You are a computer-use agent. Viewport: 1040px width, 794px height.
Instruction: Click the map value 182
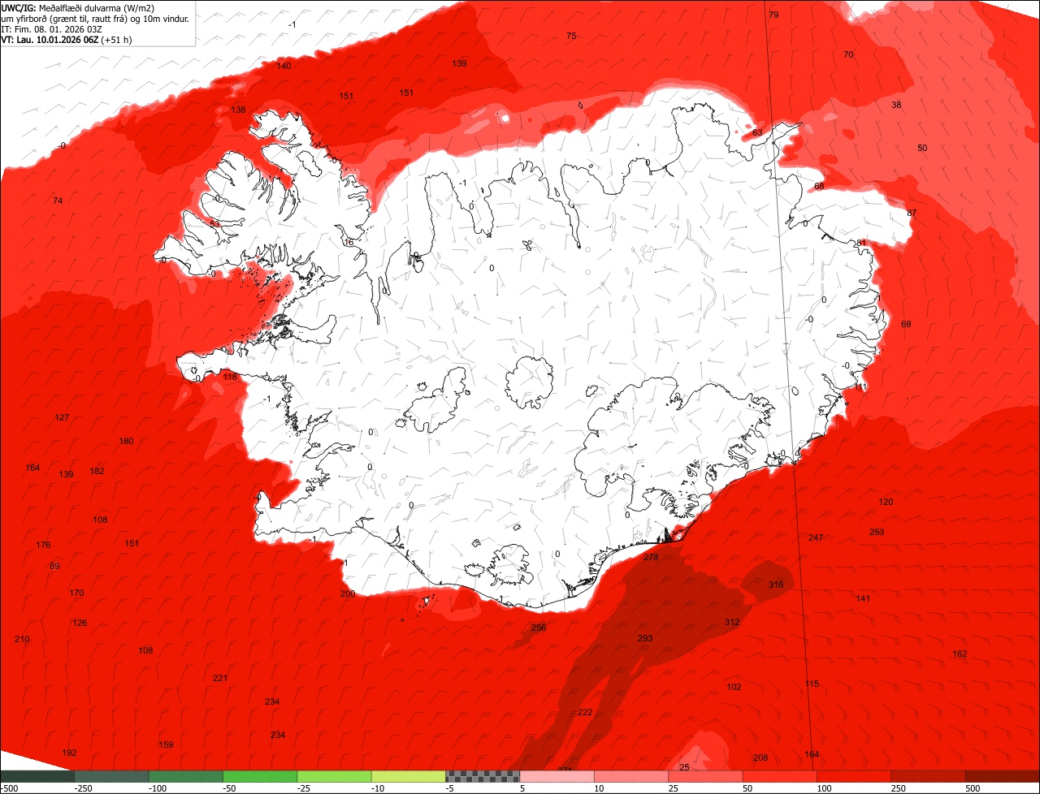(x=97, y=472)
